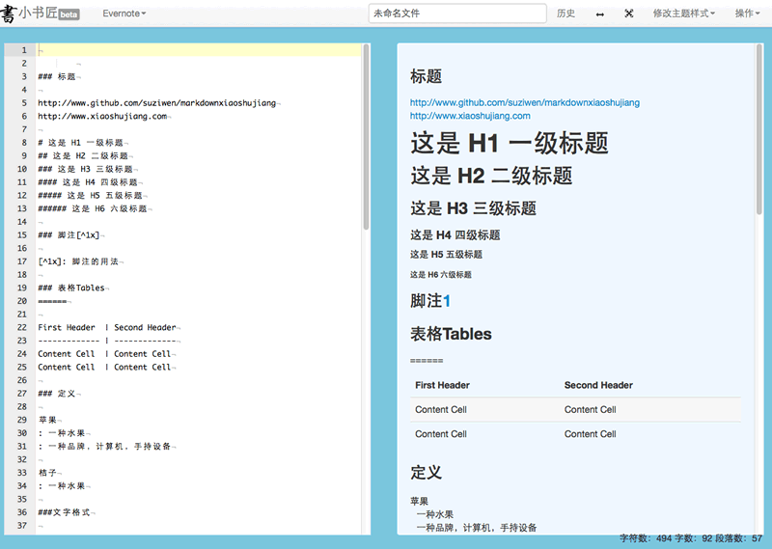The width and height of the screenshot is (772, 549).
Task: Expand the 修改主题样式 dropdown
Action: (684, 14)
